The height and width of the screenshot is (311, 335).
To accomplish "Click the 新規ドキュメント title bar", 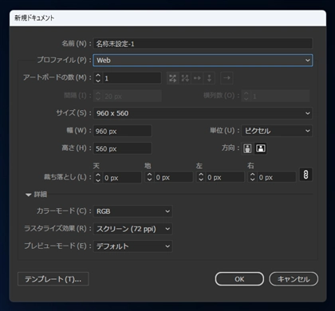I will 167,18.
